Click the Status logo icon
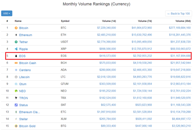Image resolution: width=193 pixels, height=130 pixels. tap(16, 105)
